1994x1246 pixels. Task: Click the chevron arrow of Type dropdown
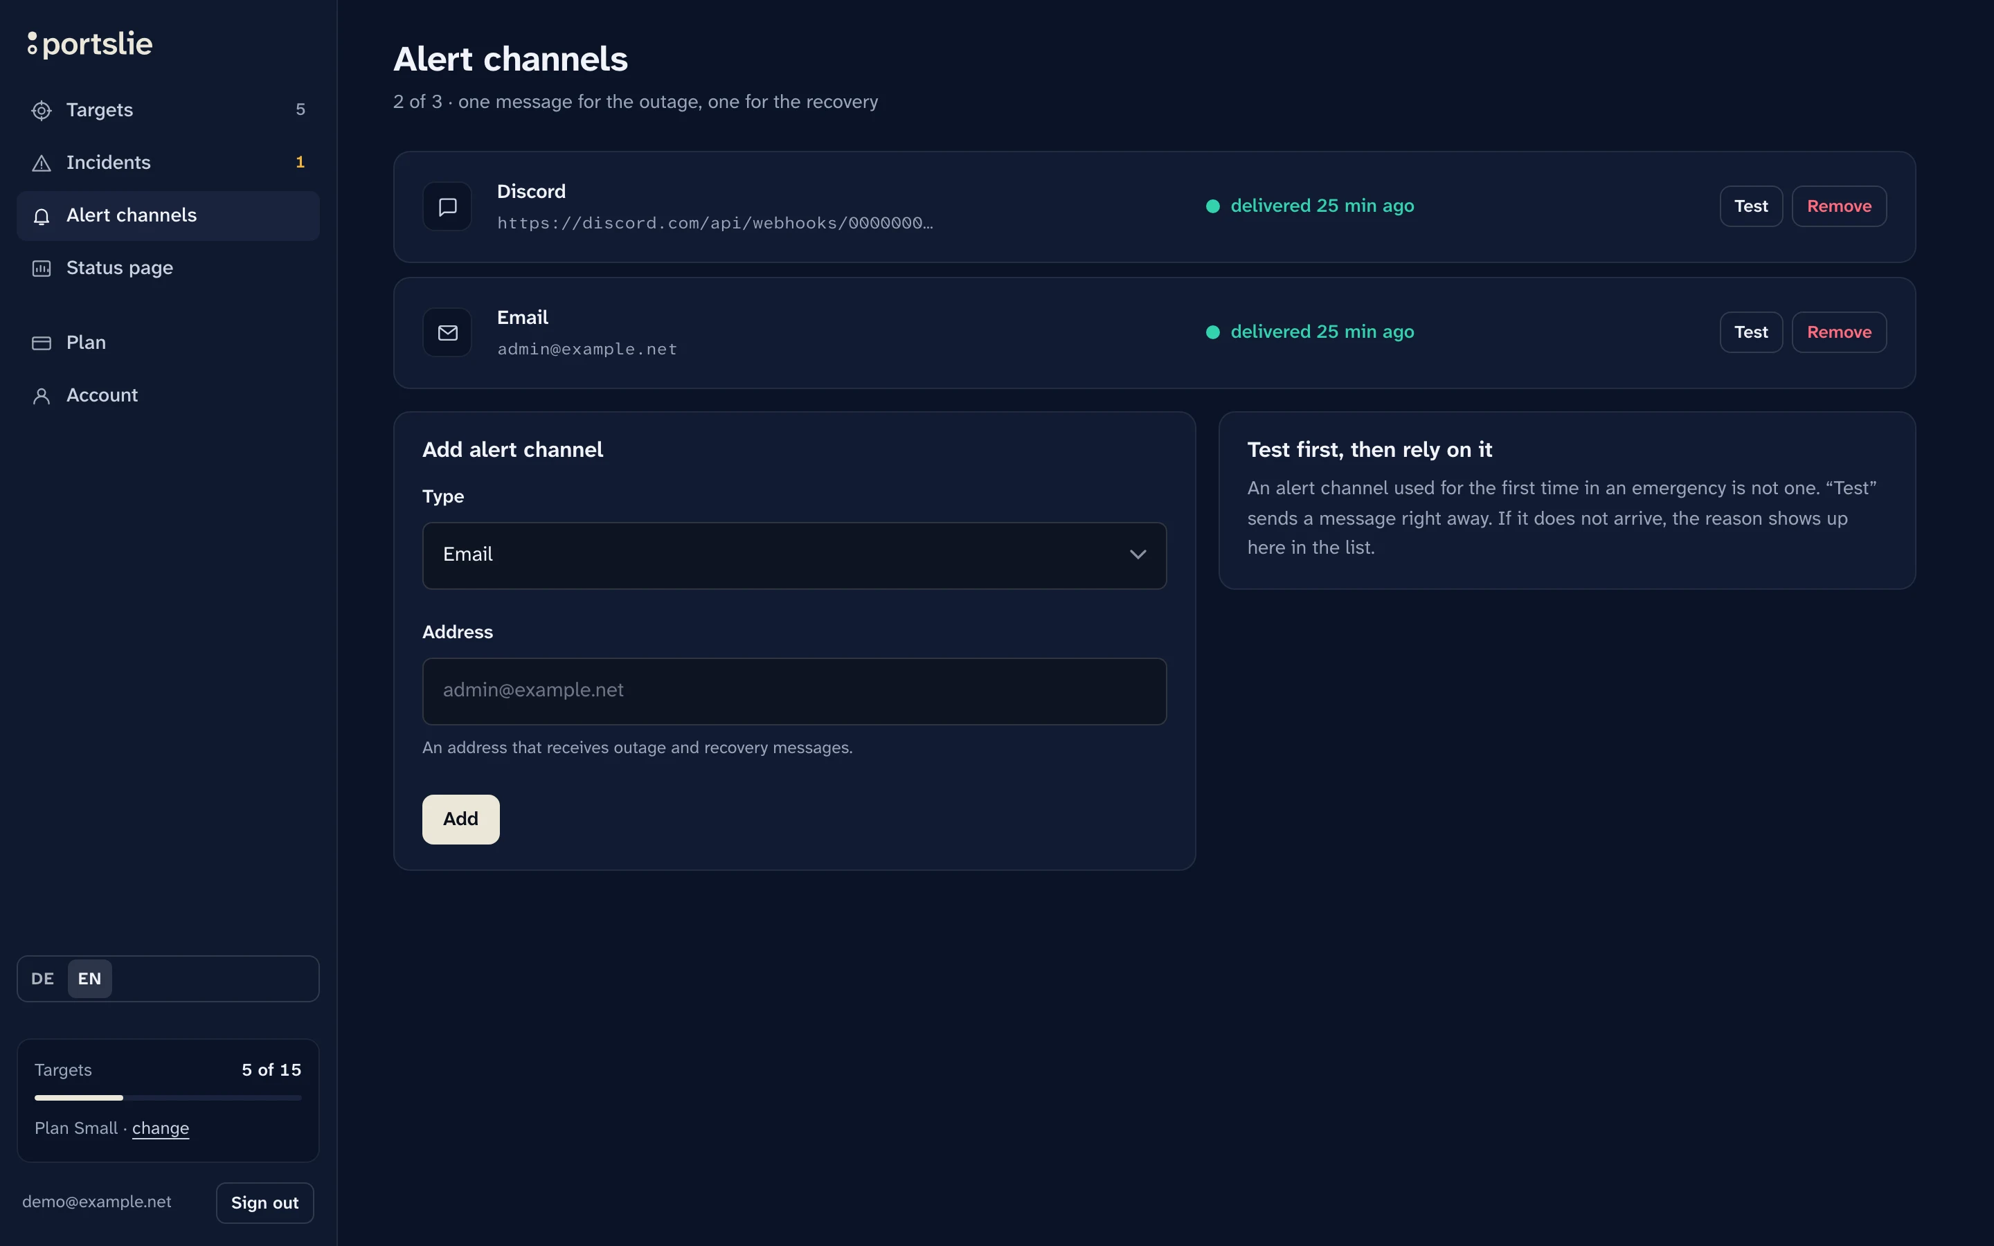point(1138,554)
